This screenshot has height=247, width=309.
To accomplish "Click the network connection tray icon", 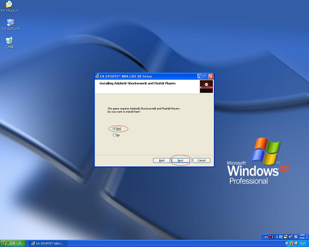I will point(296,243).
